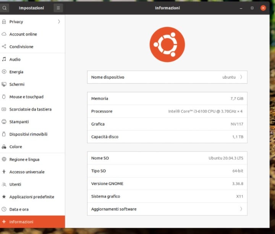Viewport: 275px width, 234px height.
Task: Open the hamburger menu button
Action: pyautogui.click(x=58, y=8)
